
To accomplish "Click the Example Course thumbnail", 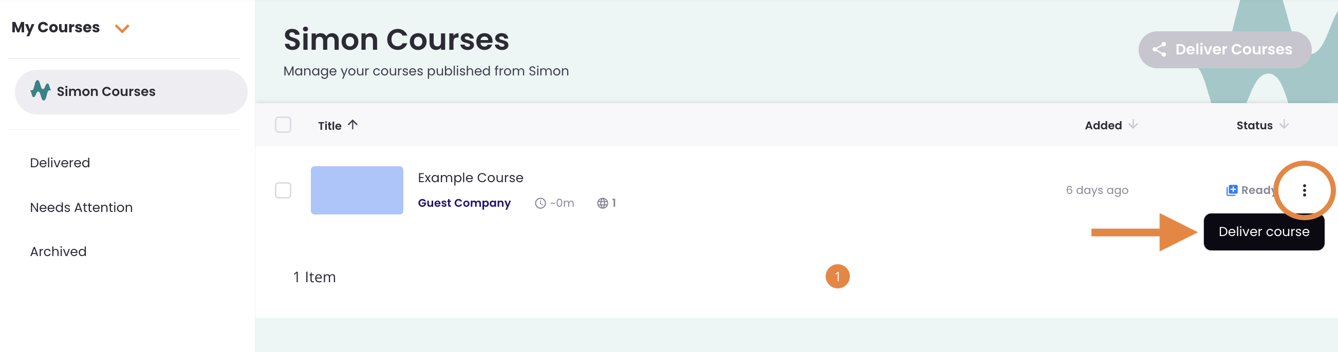I will point(357,190).
